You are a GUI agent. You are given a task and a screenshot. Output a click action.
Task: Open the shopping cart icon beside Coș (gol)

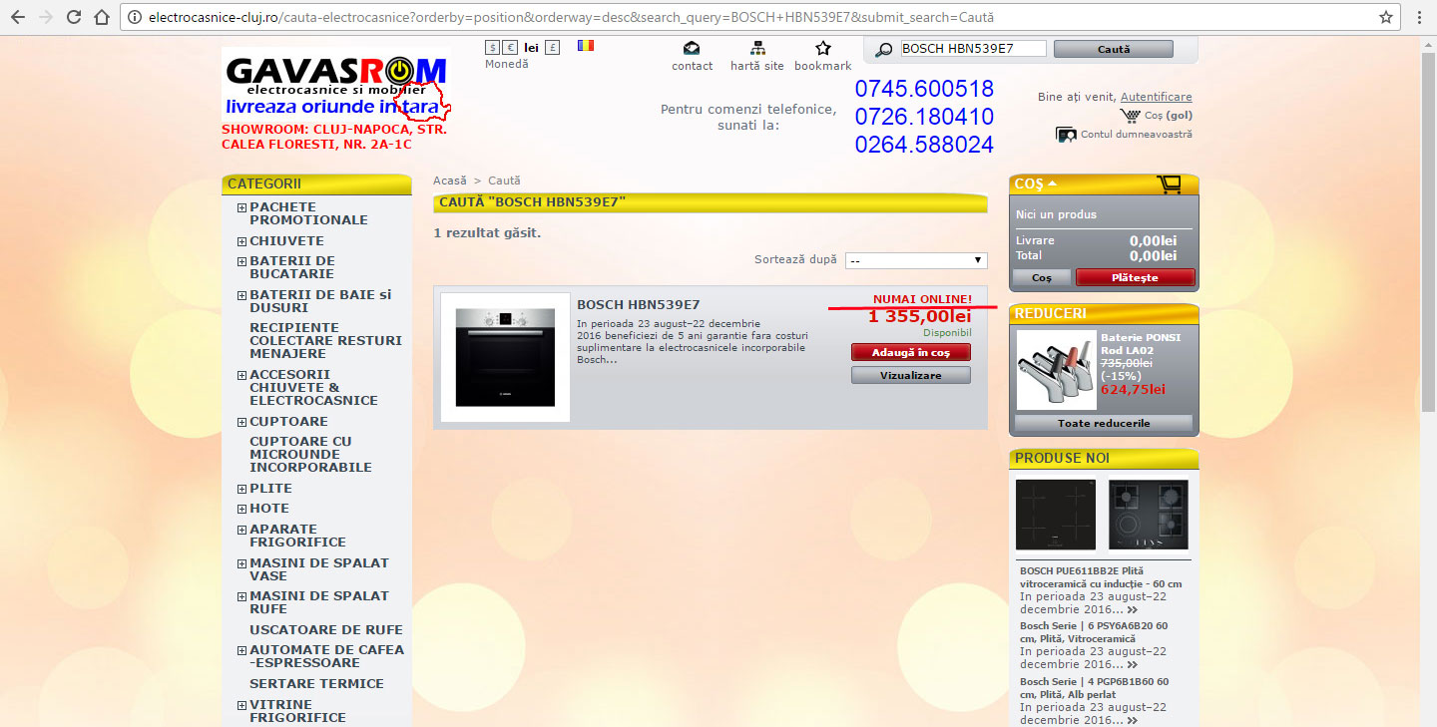point(1131,116)
